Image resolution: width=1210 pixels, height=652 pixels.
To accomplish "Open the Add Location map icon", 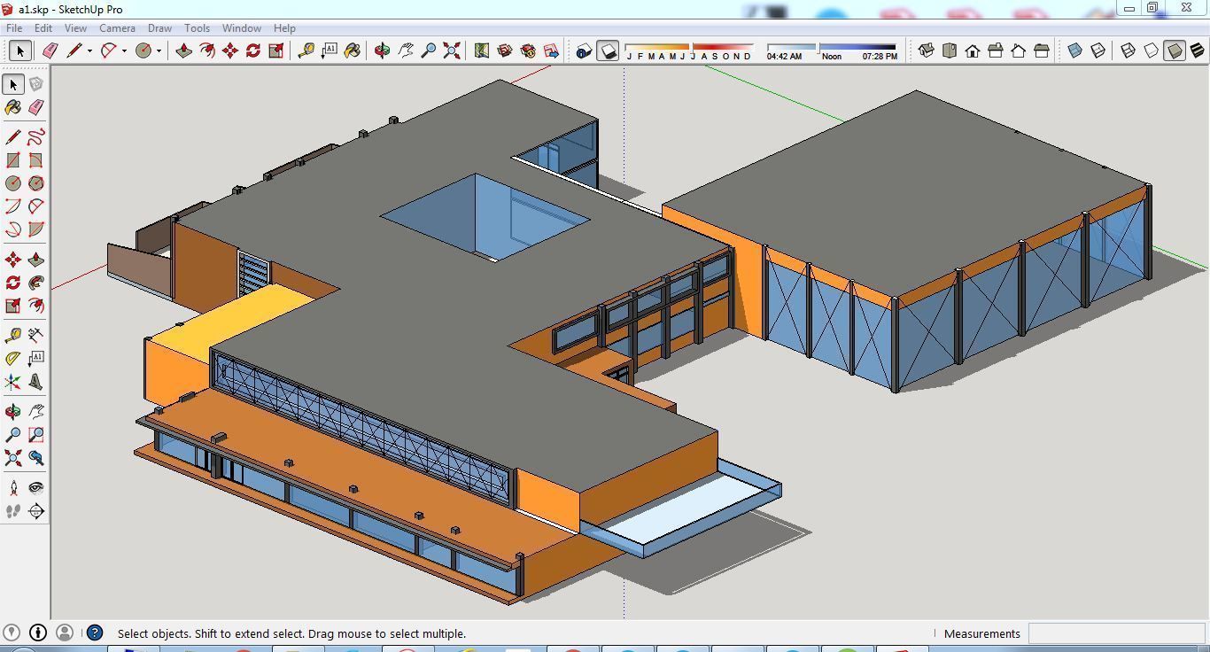I will [x=482, y=50].
